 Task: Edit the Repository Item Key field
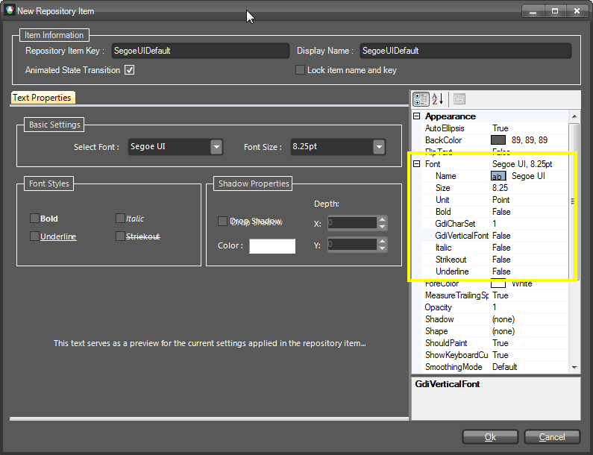point(201,51)
